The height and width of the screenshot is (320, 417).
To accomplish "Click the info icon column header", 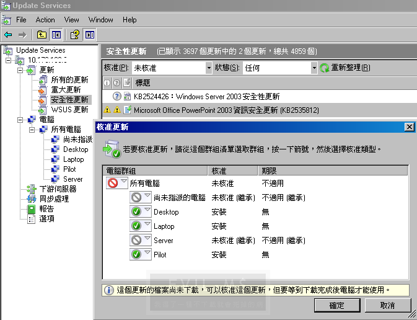I will pos(107,83).
